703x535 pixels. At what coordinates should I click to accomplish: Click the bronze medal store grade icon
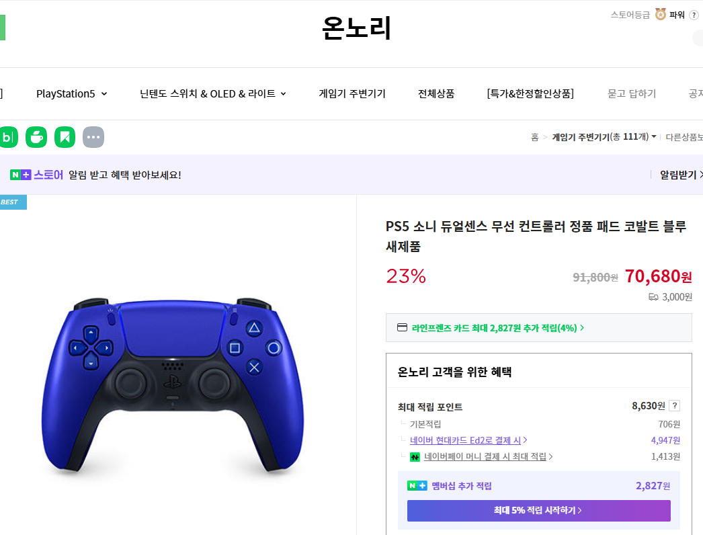tap(661, 14)
